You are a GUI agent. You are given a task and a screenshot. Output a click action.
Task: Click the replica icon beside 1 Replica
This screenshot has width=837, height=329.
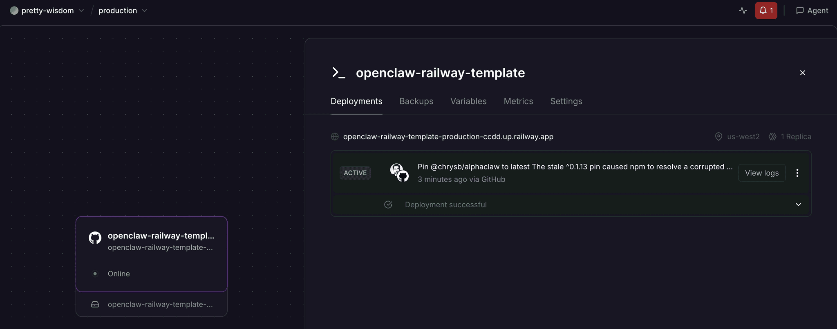[x=772, y=137]
